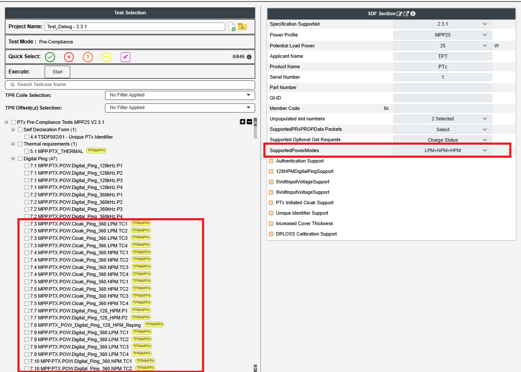Screen dimensions: 521x372
Task: Click test tree scrollbar down arrow
Action: 255,368
